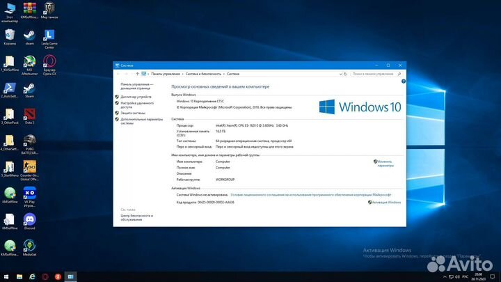Open Центр безопасности и обслуживания link

point(137,217)
